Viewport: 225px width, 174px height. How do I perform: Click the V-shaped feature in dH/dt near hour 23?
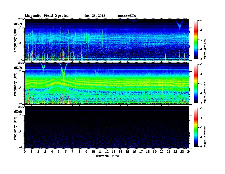click(180, 24)
